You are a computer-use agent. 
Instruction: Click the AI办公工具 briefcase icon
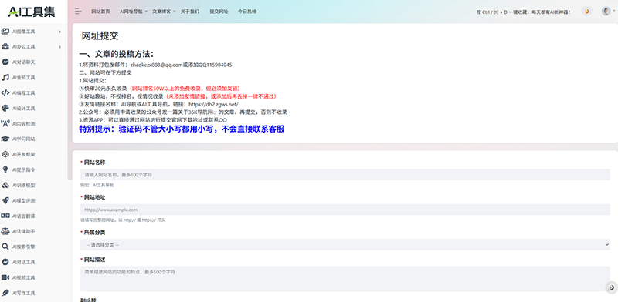pos(5,47)
